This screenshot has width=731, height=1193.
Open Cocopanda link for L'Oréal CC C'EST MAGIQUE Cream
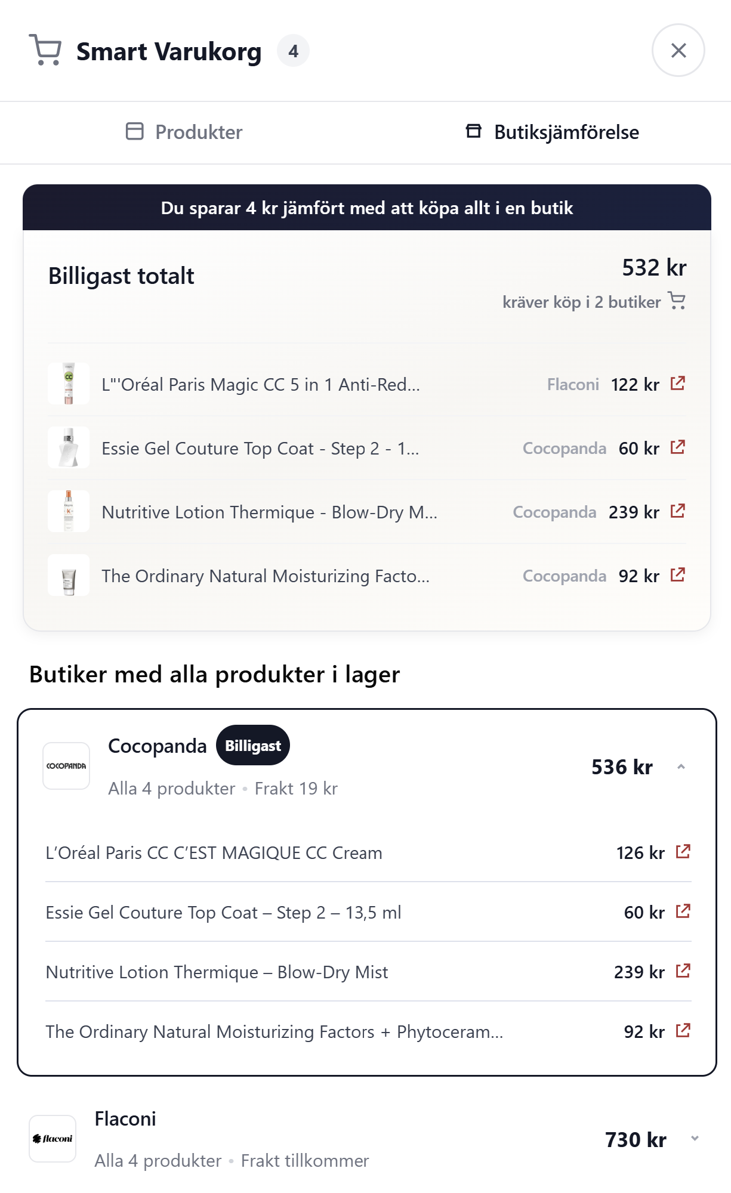[x=683, y=852]
